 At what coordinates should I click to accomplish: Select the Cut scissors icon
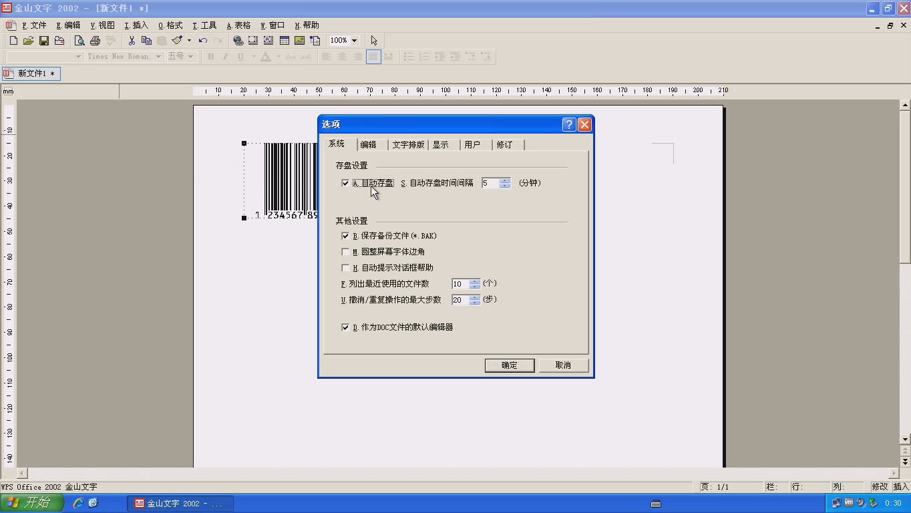tap(132, 41)
